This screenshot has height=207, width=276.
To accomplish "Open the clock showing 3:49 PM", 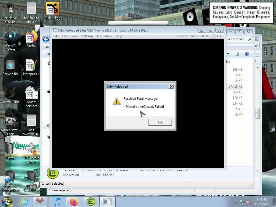I will tap(262, 202).
